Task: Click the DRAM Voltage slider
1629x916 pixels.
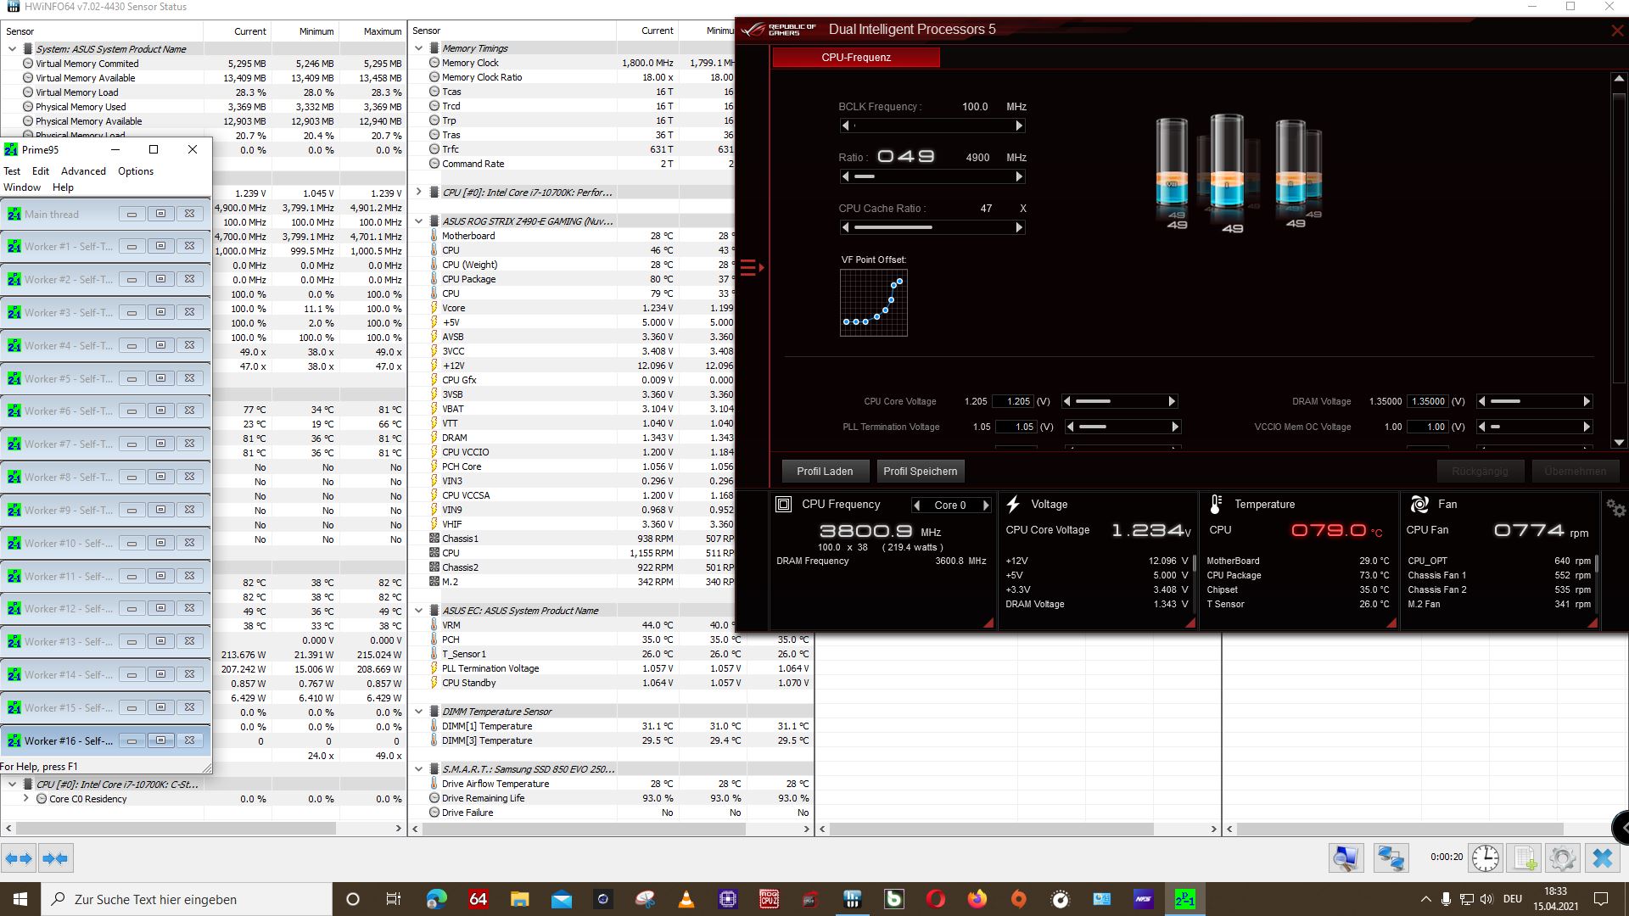Action: (1534, 401)
